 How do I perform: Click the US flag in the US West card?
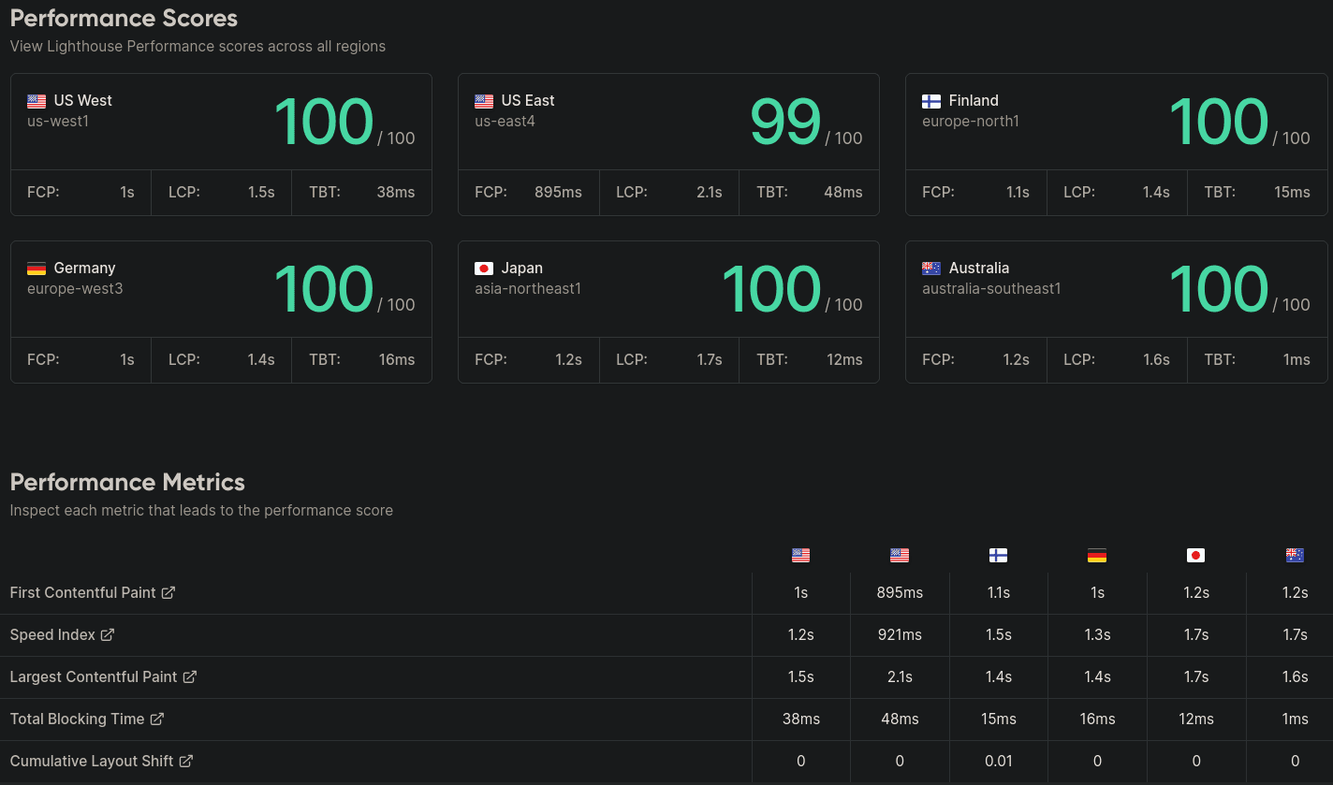coord(37,101)
